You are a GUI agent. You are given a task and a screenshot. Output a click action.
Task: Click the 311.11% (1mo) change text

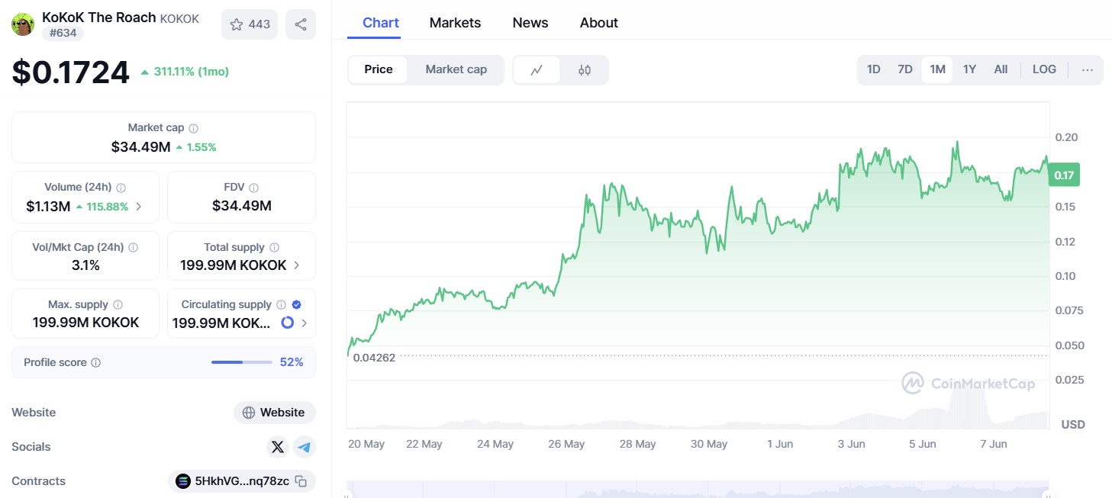(191, 72)
